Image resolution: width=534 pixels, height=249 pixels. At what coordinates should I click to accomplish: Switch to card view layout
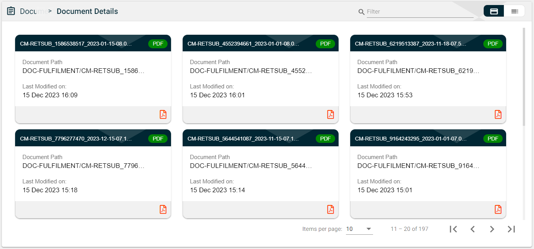point(494,11)
